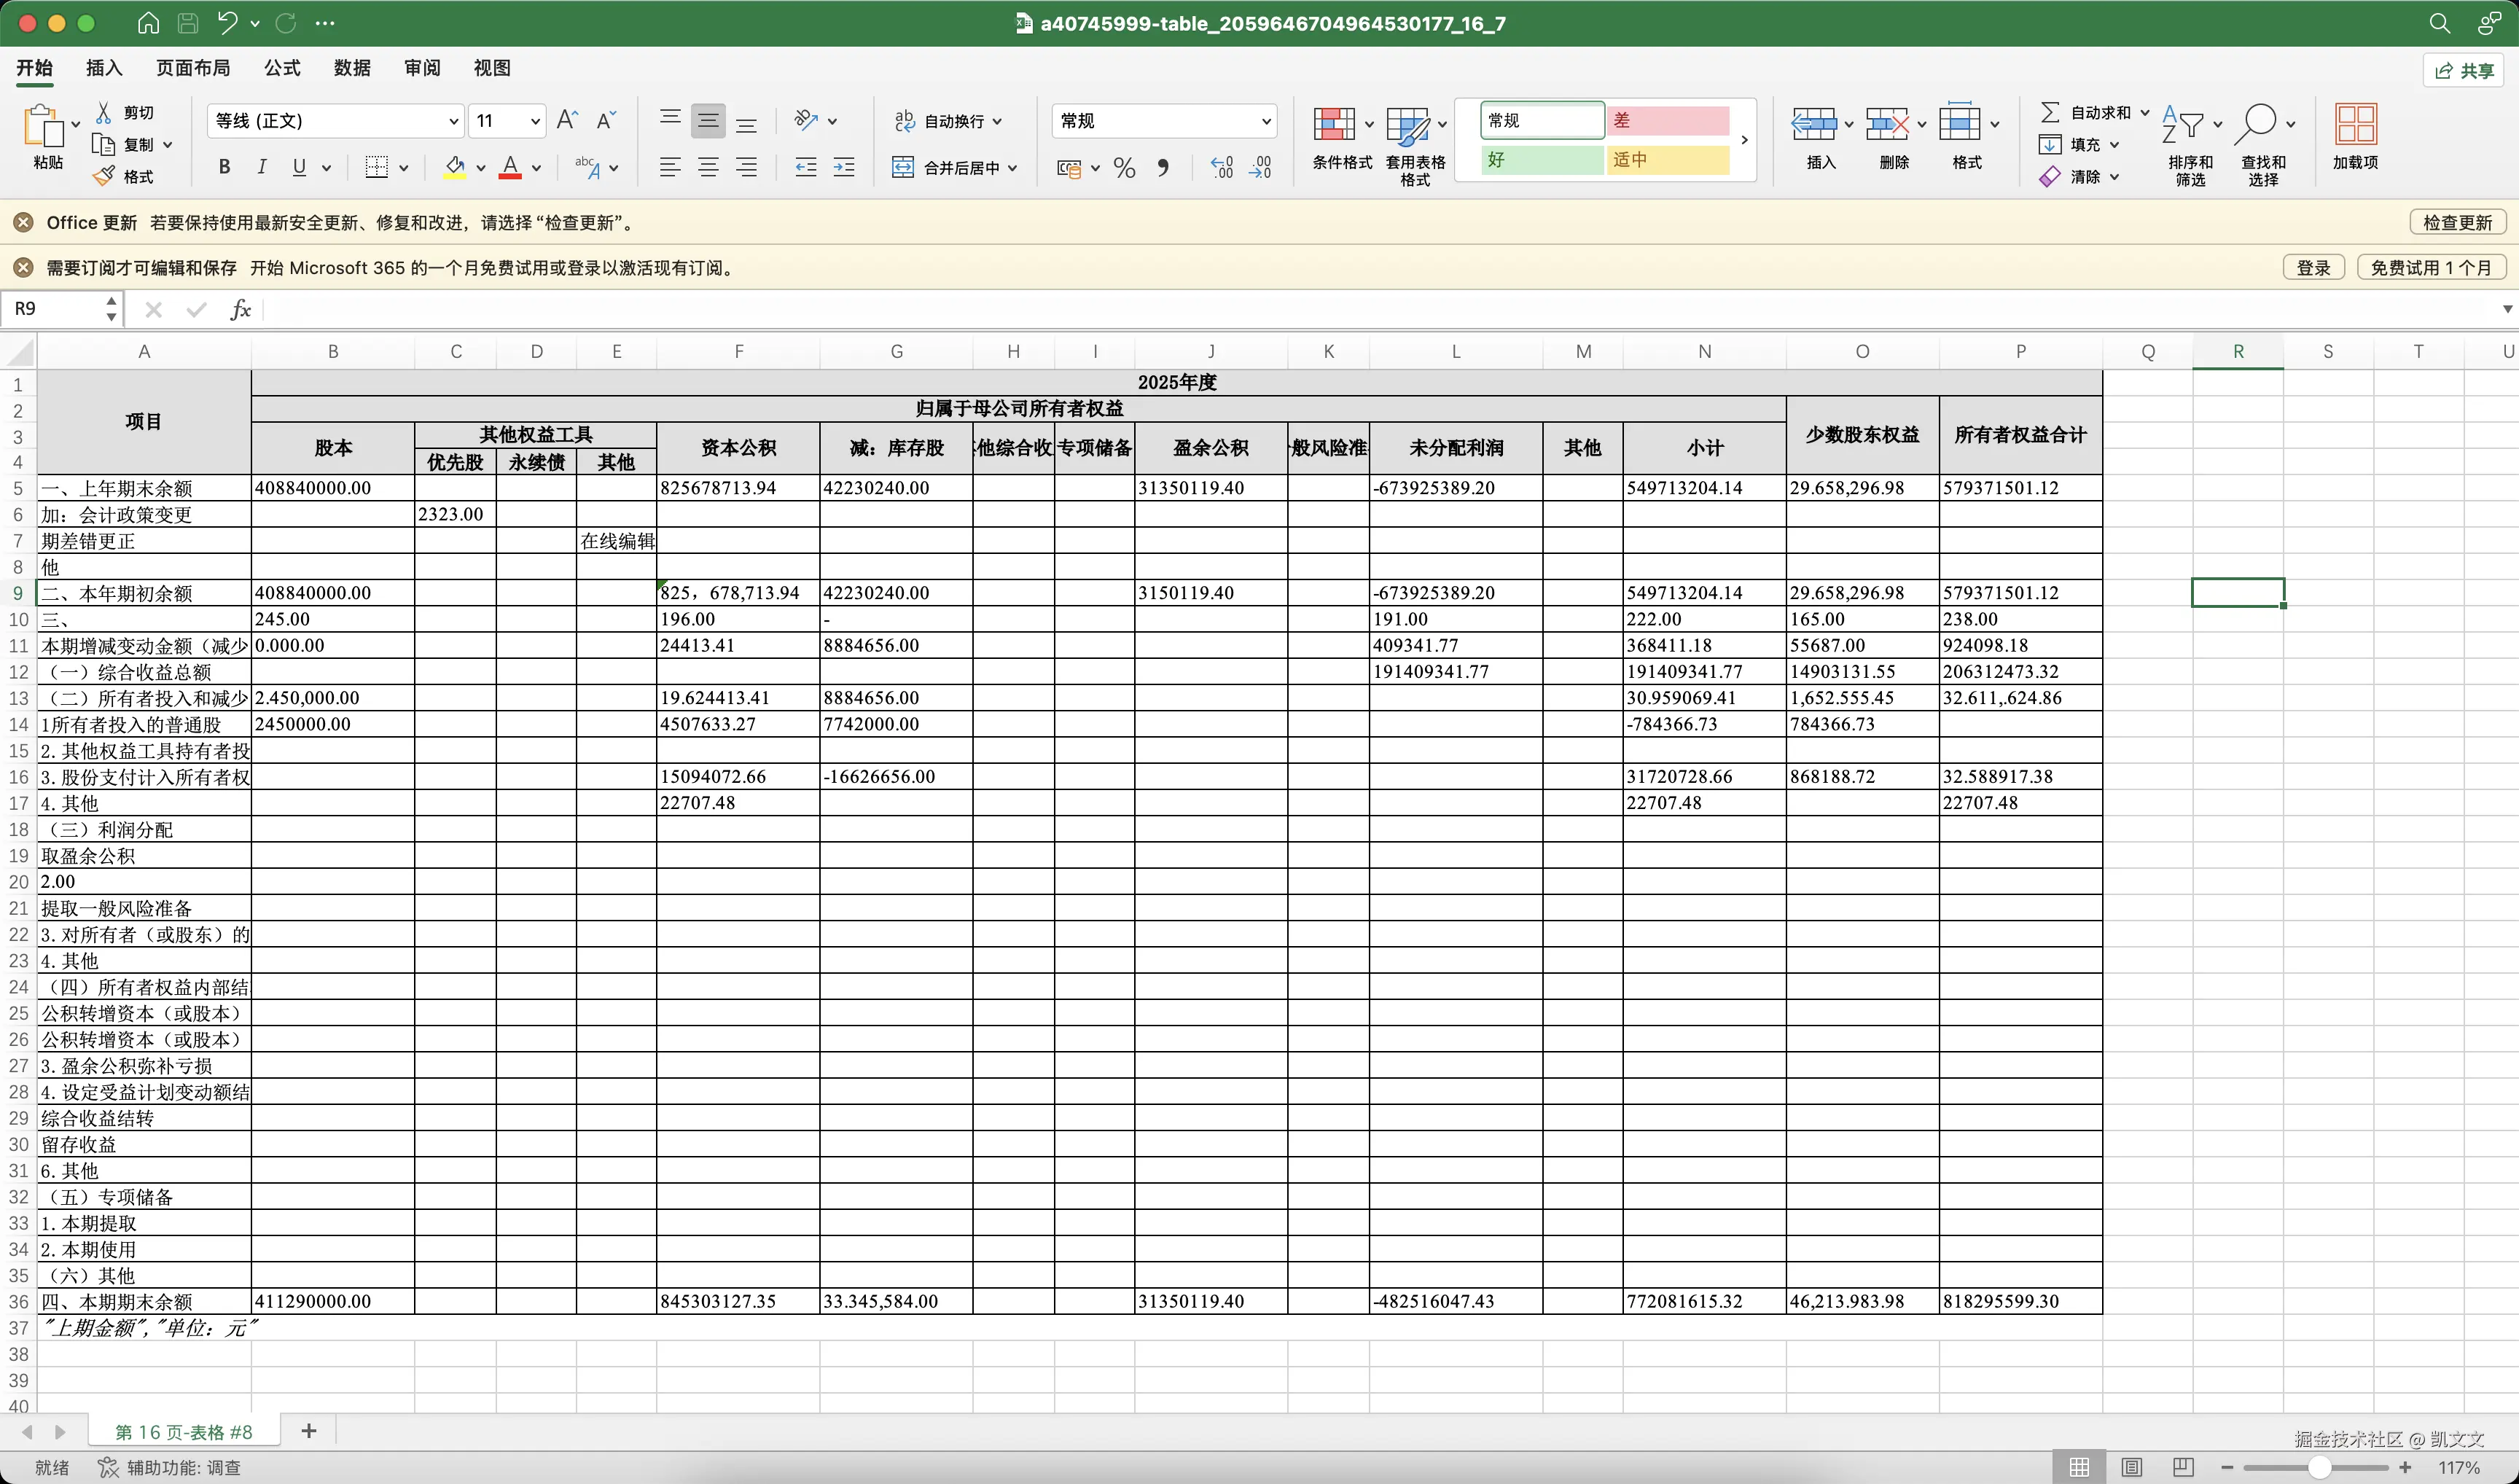Click the 检查更新 button
Screen dimensions: 2519x1484
2457,222
